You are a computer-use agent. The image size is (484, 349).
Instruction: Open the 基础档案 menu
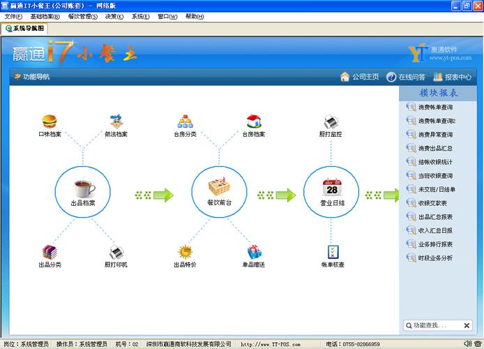tap(45, 16)
